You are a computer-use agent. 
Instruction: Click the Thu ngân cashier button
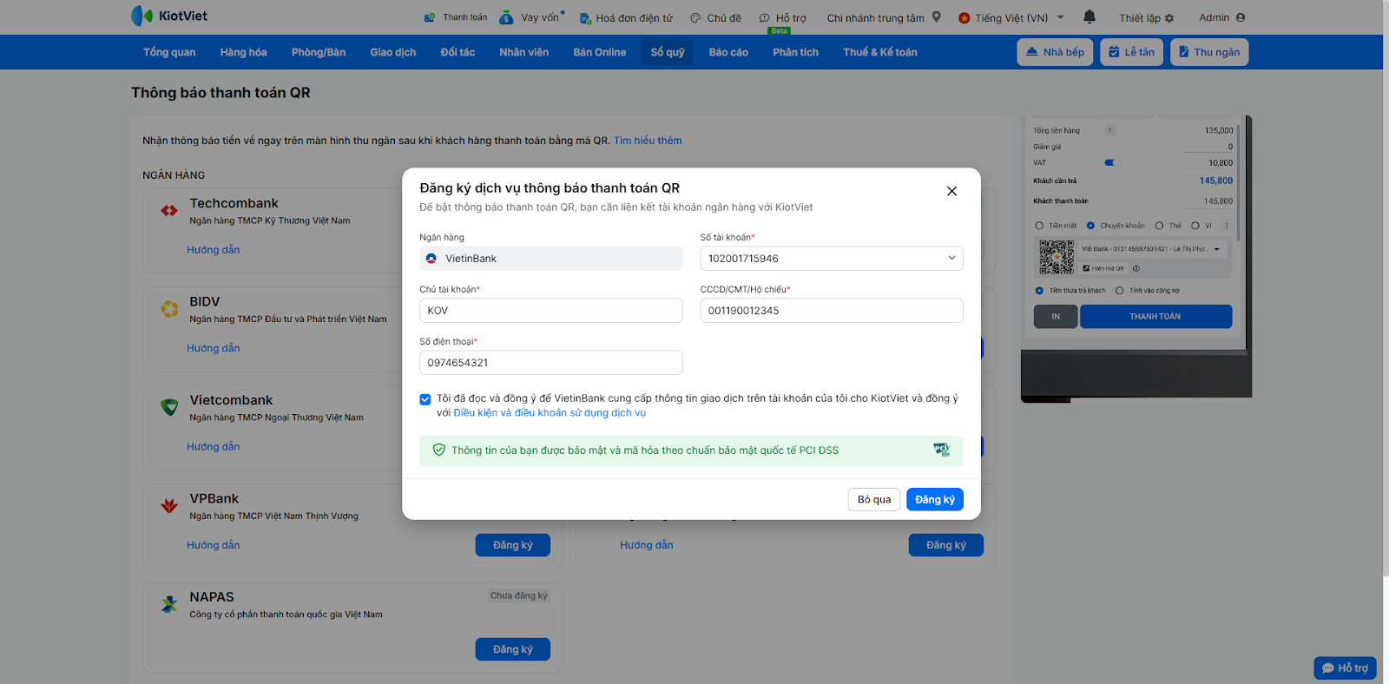pyautogui.click(x=1208, y=52)
